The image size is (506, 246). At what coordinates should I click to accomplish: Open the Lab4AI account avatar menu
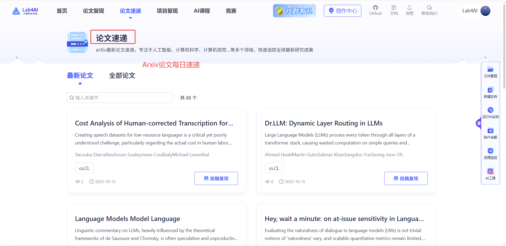tap(485, 11)
